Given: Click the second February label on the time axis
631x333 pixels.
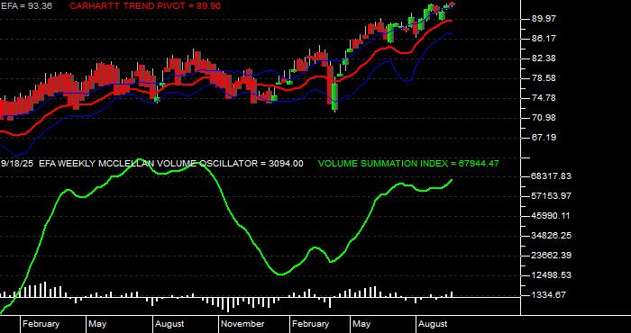Looking at the screenshot, I should point(311,324).
